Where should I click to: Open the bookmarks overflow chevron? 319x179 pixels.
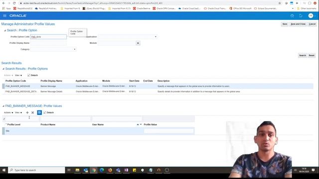[293, 8]
